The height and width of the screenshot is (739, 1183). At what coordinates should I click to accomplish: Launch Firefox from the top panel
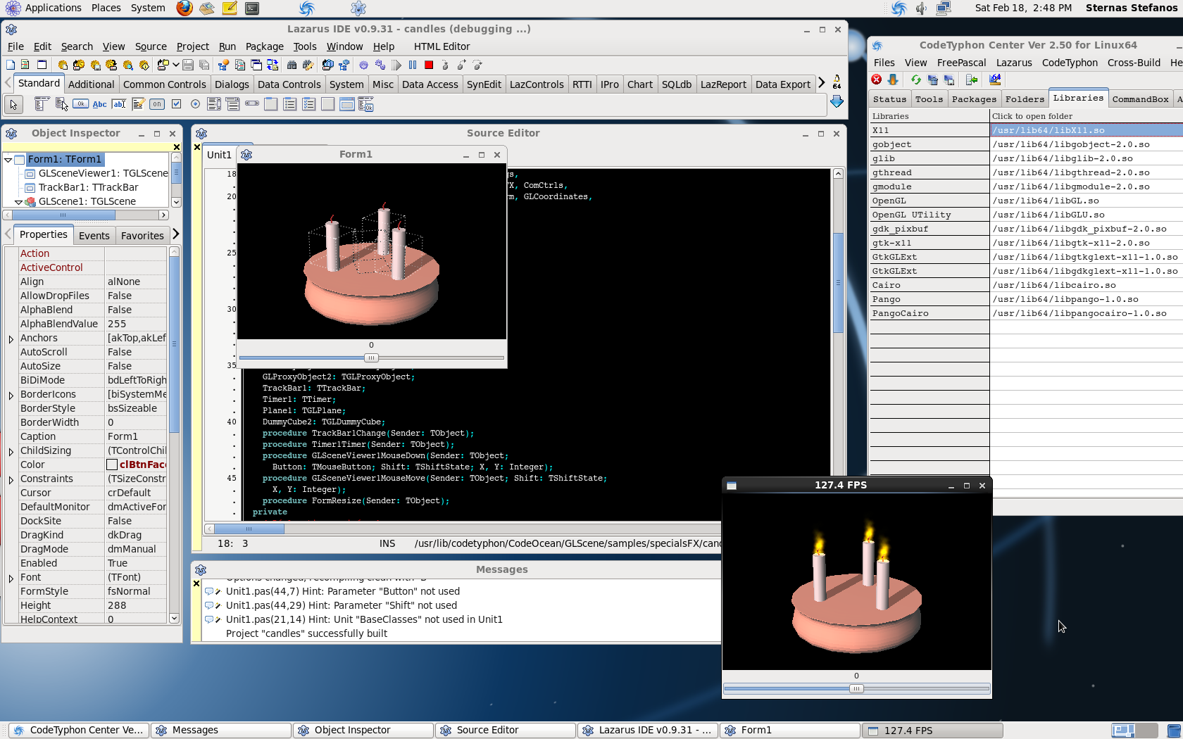[184, 8]
